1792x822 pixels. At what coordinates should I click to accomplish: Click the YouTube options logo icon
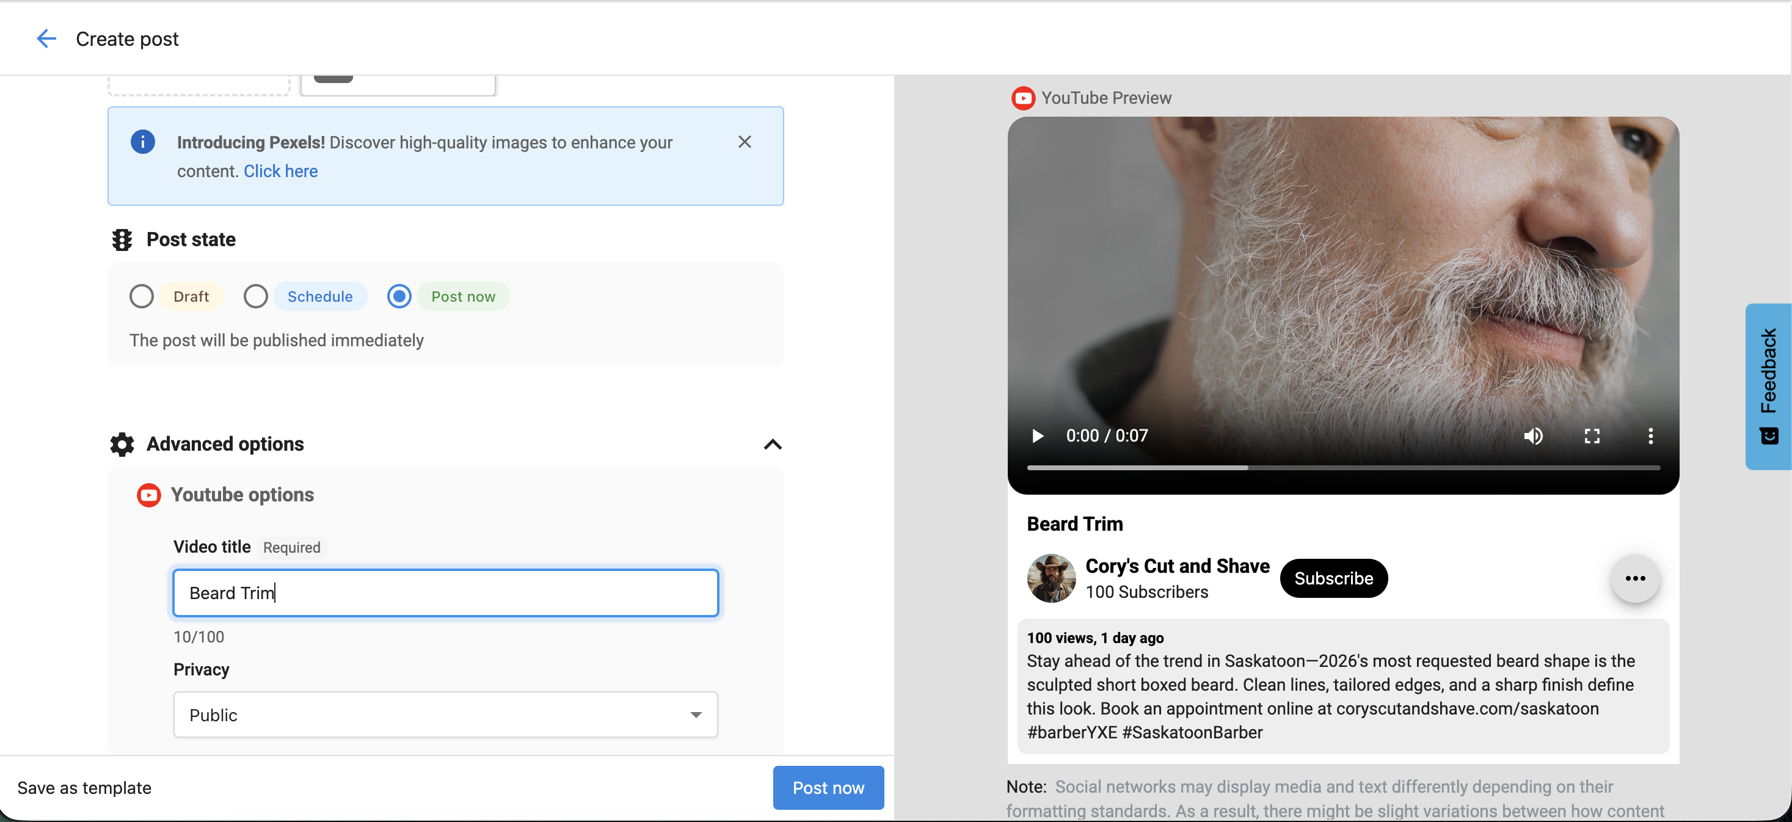148,495
